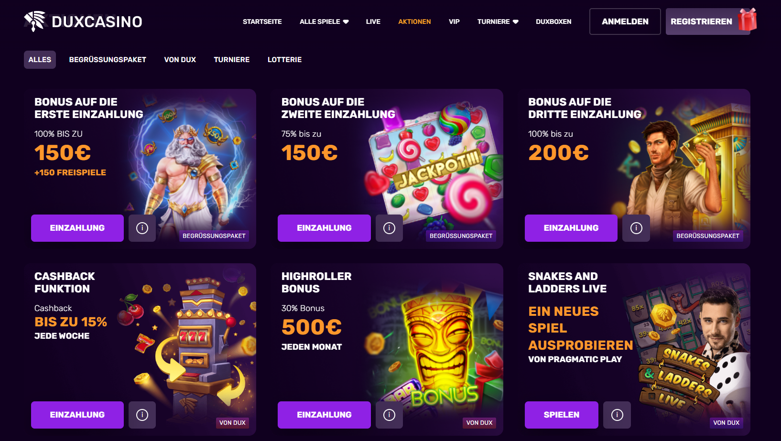Open info for second deposit bonus
The image size is (781, 441).
[389, 228]
